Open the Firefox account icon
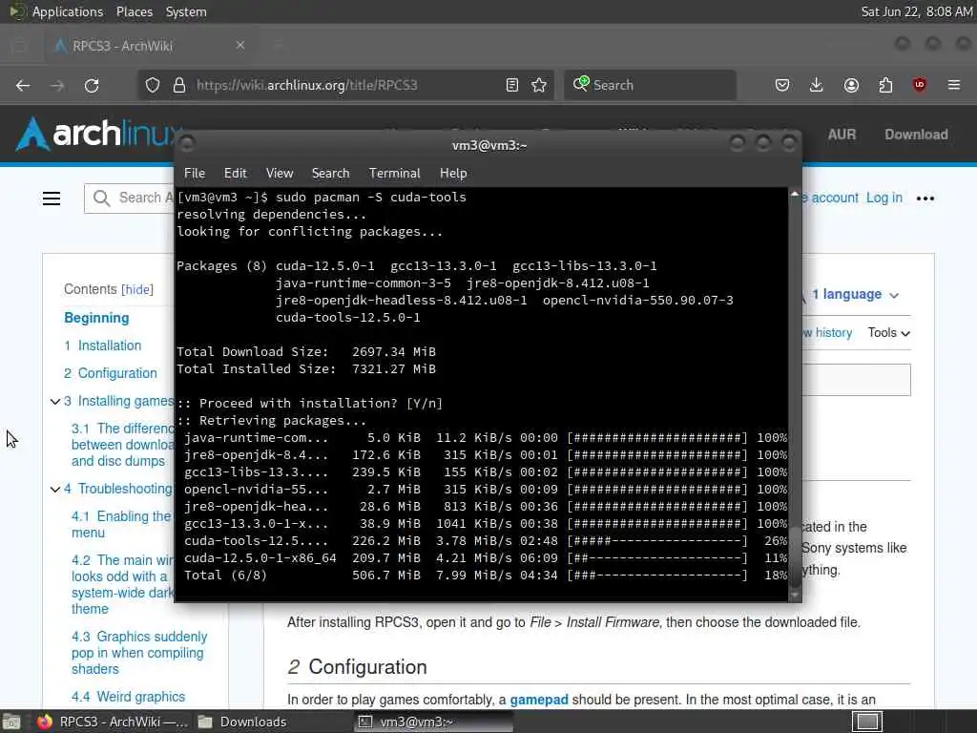This screenshot has height=733, width=977. click(851, 85)
